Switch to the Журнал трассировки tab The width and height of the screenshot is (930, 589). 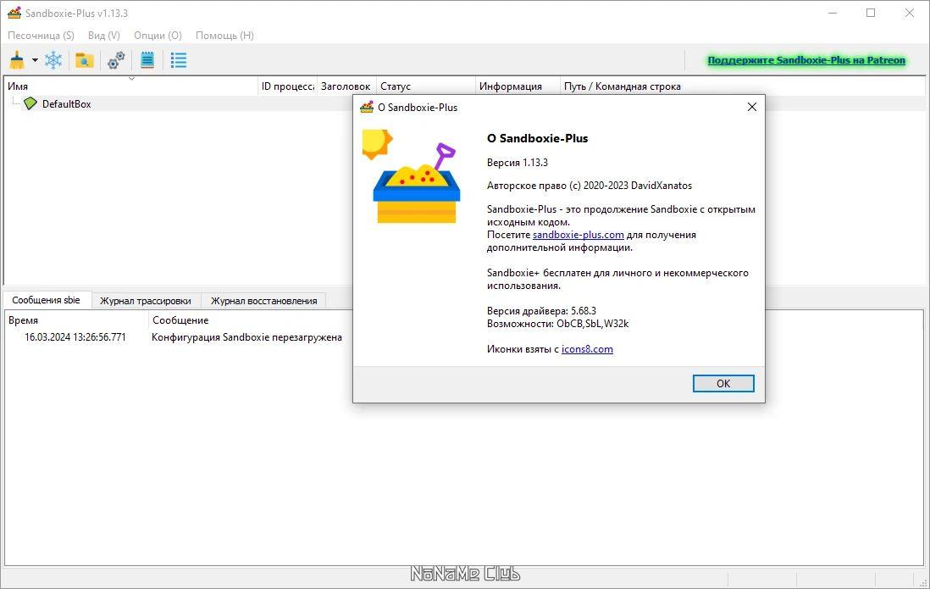146,301
